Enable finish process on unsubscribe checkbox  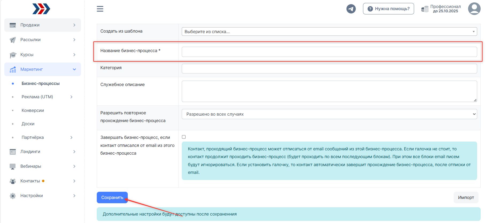(184, 137)
